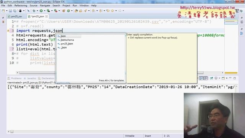
Task: Open the Refactoring menu
Action: pyautogui.click(x=21, y=5)
